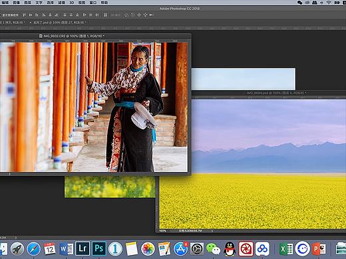Viewport: 346px width, 259px height.
Task: Open 1Password from the Dock
Action: click(115, 248)
